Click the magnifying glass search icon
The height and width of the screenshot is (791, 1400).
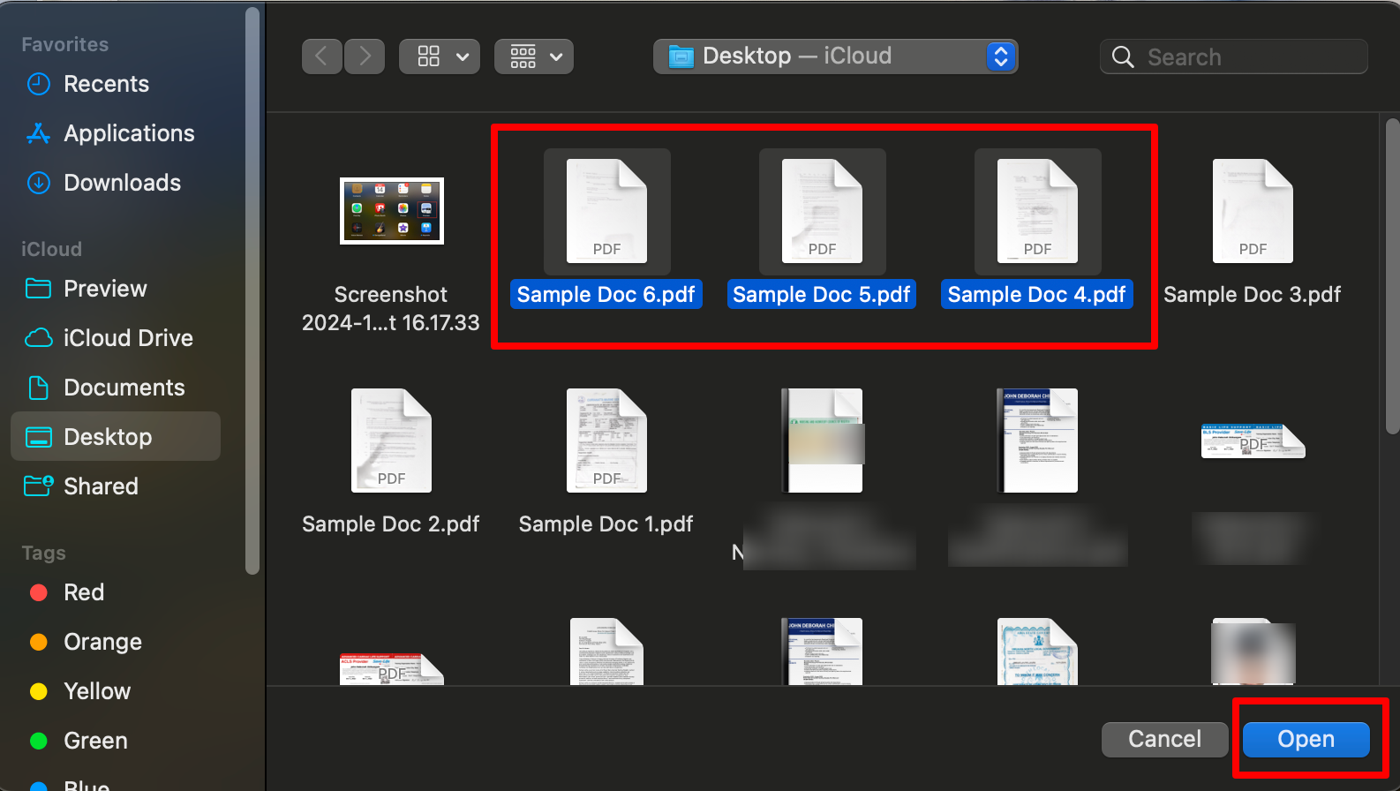[1123, 57]
